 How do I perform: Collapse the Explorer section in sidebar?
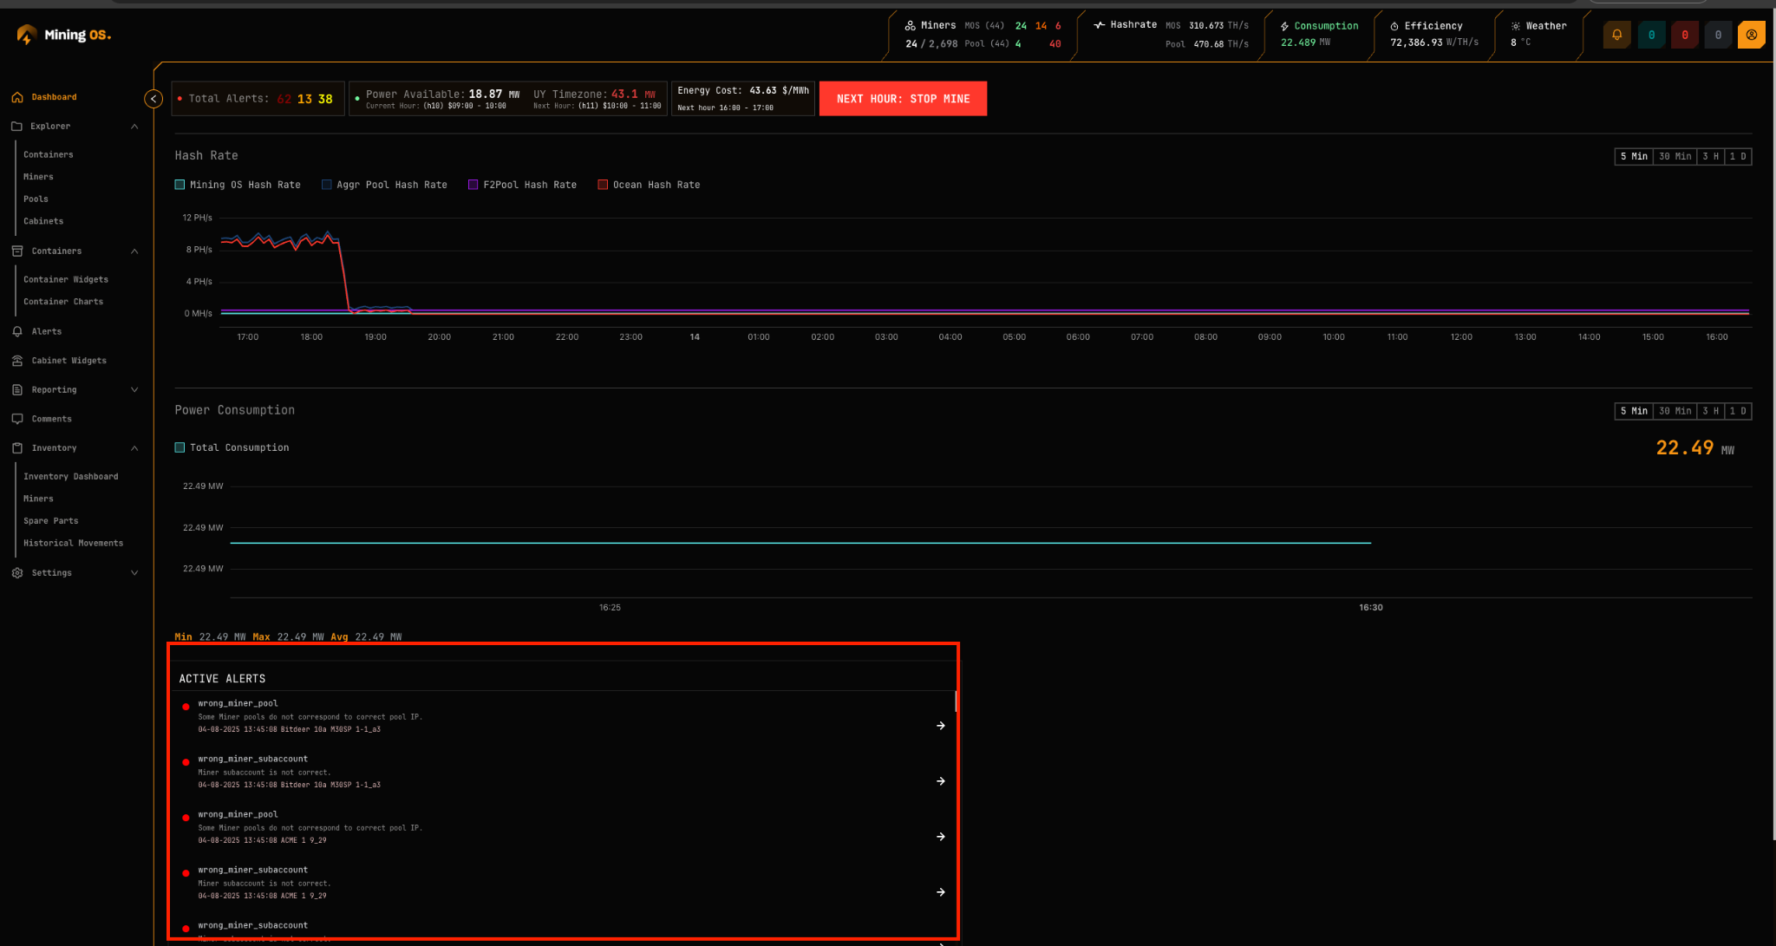[x=134, y=126]
